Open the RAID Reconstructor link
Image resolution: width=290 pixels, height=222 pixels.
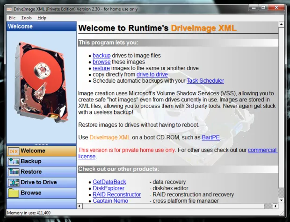pyautogui.click(x=116, y=194)
